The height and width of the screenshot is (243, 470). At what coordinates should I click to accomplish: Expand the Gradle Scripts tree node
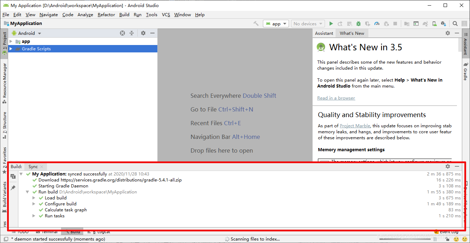point(11,49)
